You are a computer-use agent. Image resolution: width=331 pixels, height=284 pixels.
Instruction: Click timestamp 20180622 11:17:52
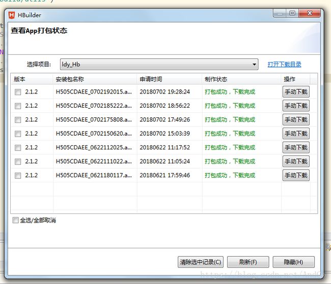coord(164,147)
